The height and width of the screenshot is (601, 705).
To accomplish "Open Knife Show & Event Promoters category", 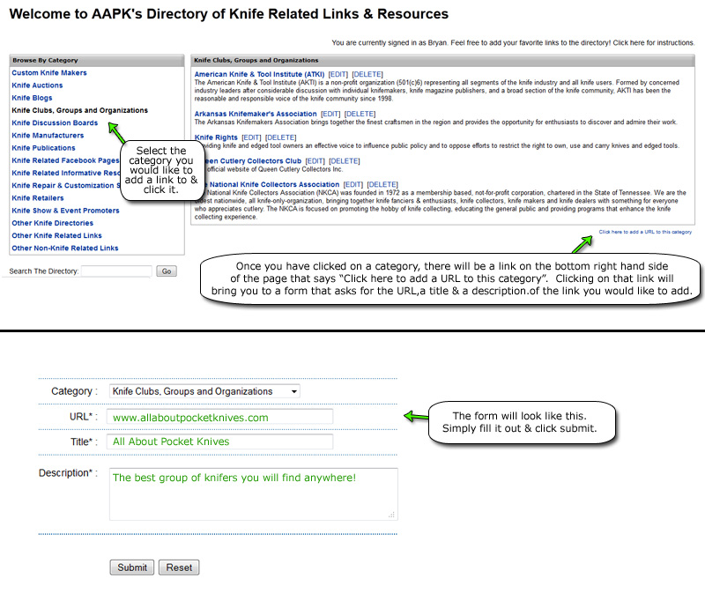I will (x=65, y=211).
